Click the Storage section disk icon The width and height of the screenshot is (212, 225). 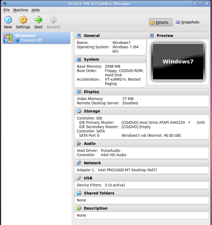pos(79,111)
